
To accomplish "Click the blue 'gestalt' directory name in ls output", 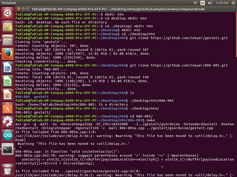I will [41, 97].
